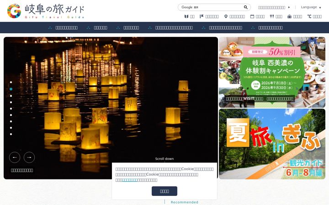Select the bottommost slide indicator dot
The image size is (329, 205).
11,134
